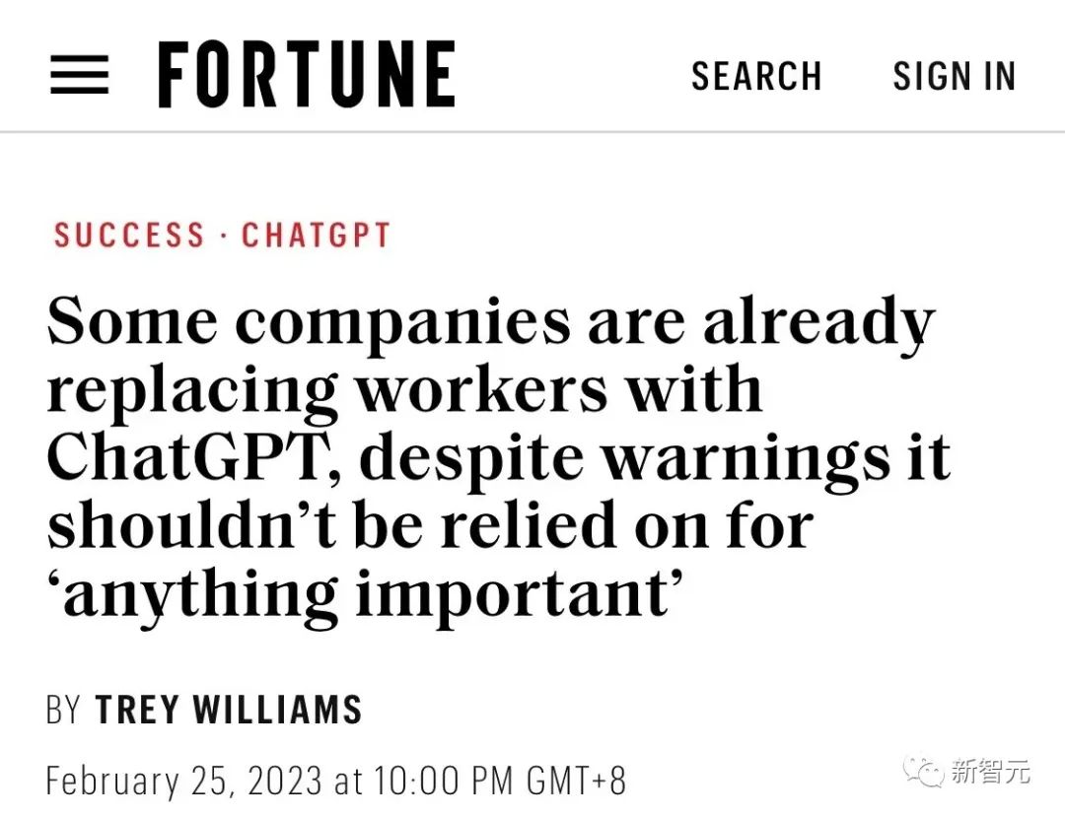This screenshot has width=1065, height=818.
Task: Open the SUCCESS category link
Action: click(x=129, y=236)
